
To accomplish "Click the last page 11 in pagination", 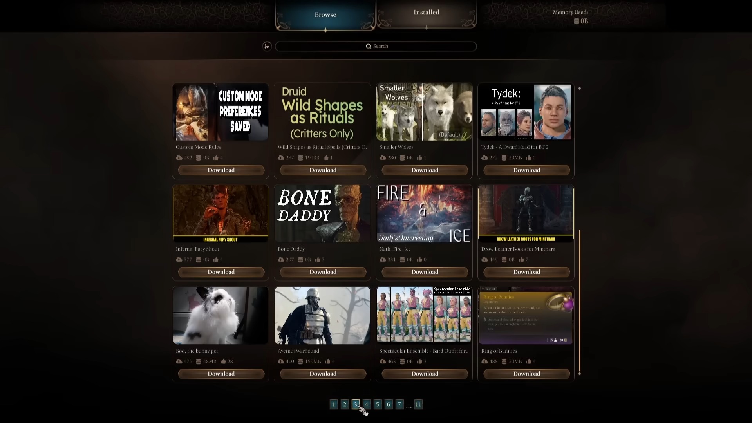I will (x=418, y=405).
